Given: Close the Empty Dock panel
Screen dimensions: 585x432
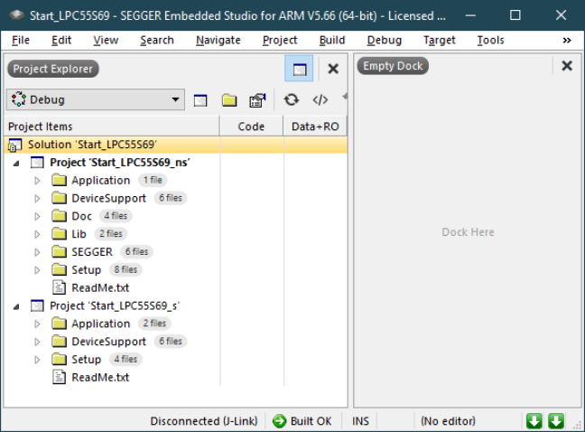Looking at the screenshot, I should 567,66.
